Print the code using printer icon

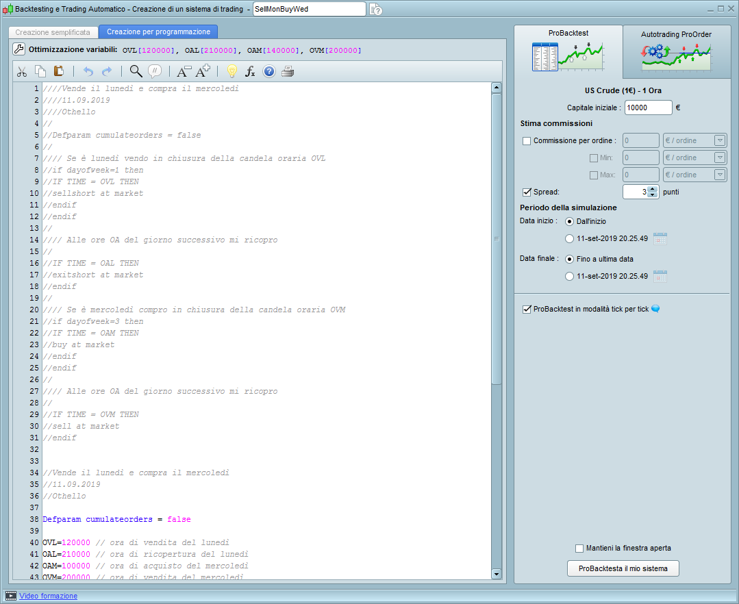[288, 71]
